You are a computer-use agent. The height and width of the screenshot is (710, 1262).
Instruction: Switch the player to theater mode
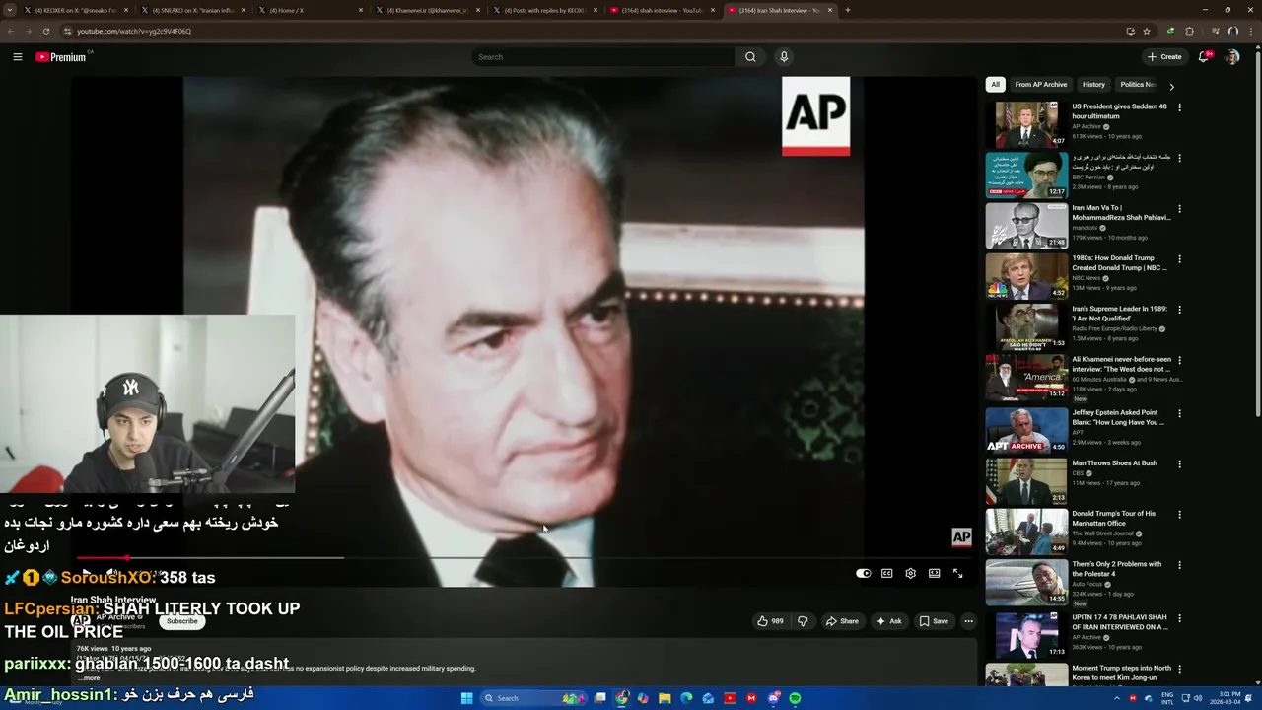click(x=934, y=573)
